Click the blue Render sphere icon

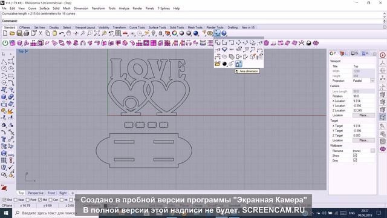coord(196,33)
